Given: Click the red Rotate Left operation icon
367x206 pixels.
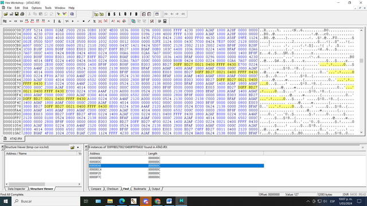Looking at the screenshot, I should (27, 21).
